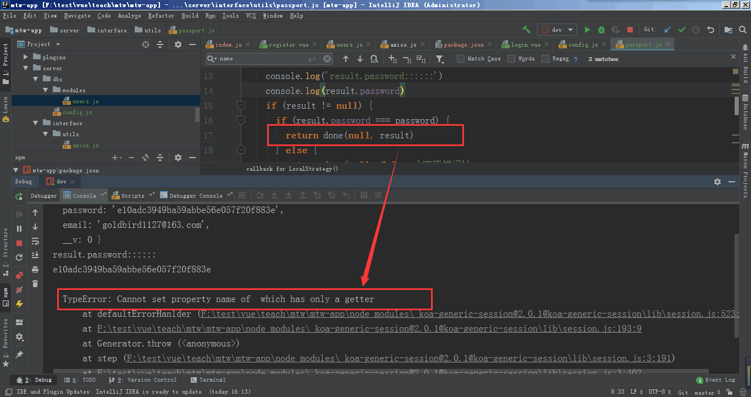751x397 pixels.
Task: Start debugging with the green bug icon
Action: tap(601, 30)
